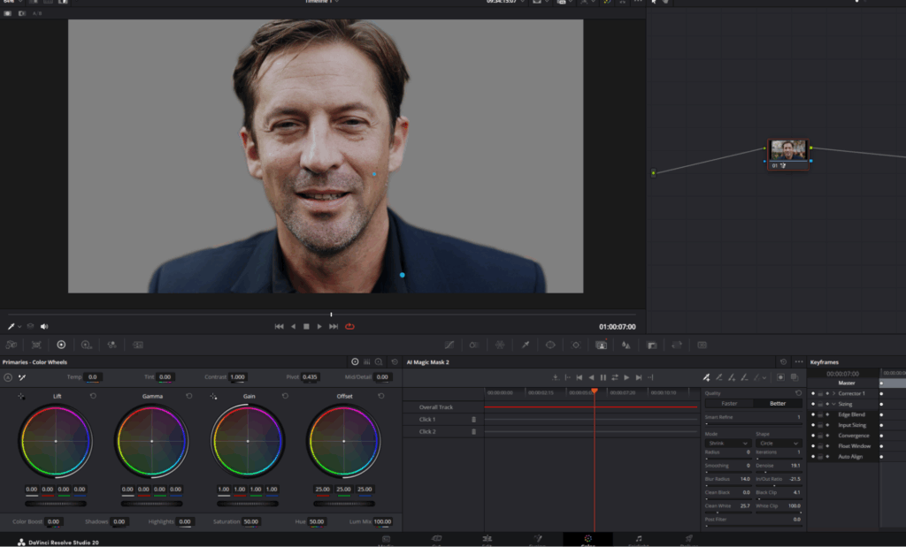Screen dimensions: 906x547
Task: Open the HDR color wheels palette
Action: [86, 345]
